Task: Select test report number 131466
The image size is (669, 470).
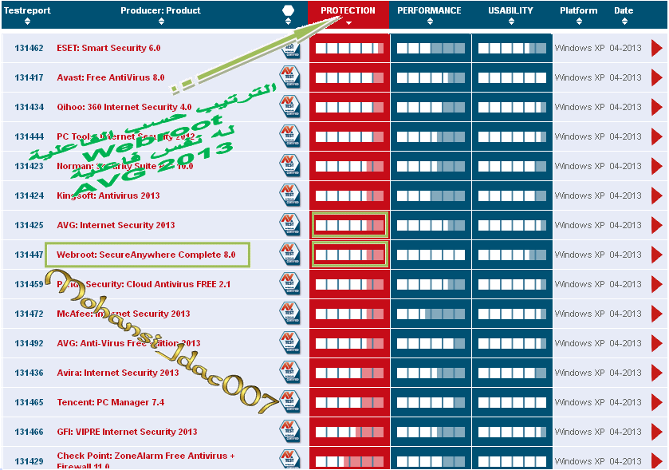Action: (29, 432)
